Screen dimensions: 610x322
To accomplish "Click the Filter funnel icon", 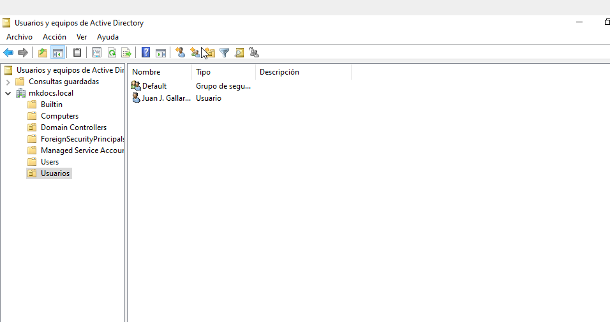I will (224, 53).
